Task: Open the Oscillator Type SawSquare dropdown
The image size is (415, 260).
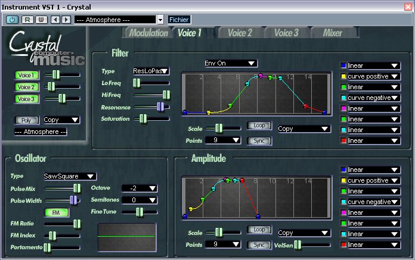Action: pyautogui.click(x=70, y=176)
